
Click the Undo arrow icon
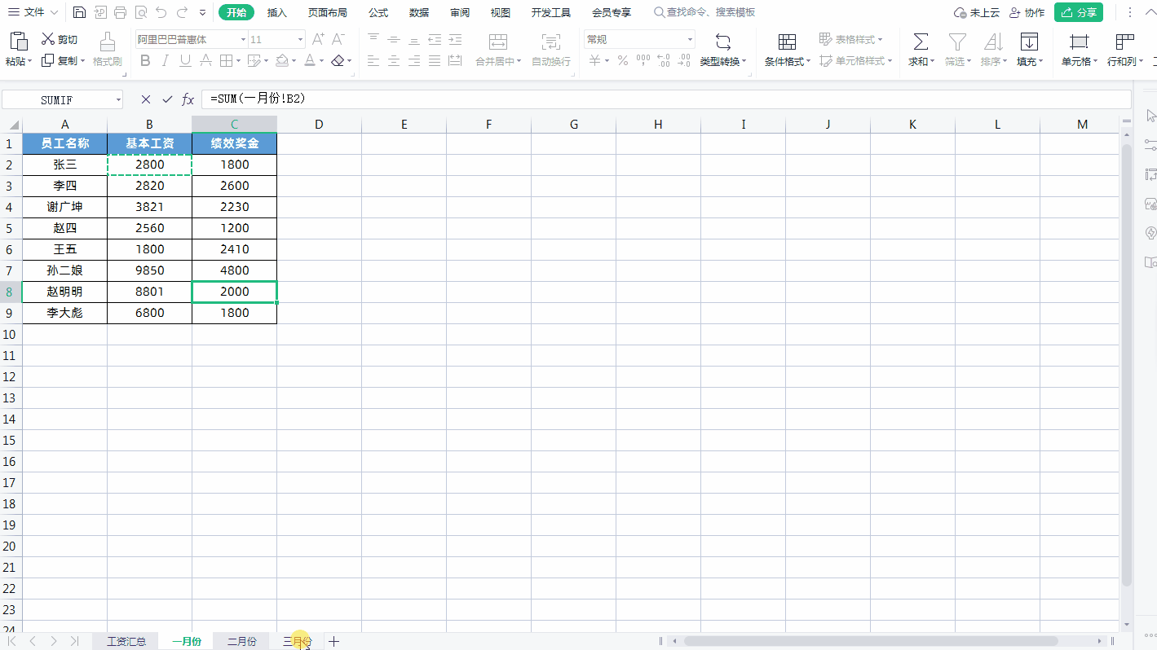pyautogui.click(x=161, y=12)
